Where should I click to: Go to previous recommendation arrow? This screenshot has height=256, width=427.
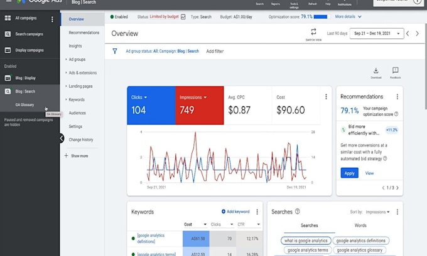tap(383, 188)
